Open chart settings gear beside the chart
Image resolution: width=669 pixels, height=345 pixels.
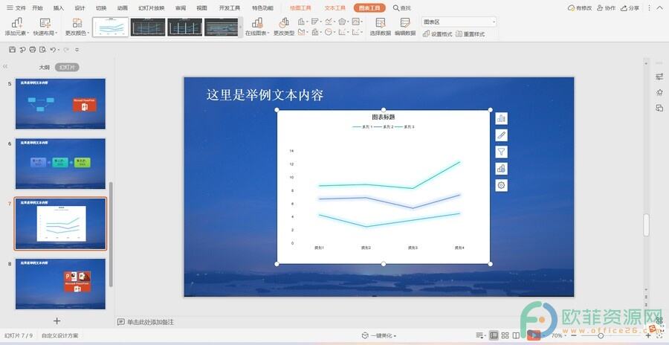[501, 185]
